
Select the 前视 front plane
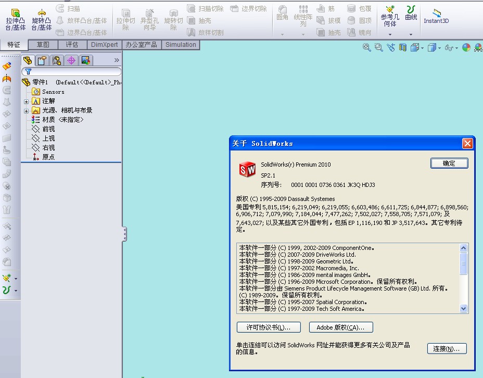pos(43,129)
